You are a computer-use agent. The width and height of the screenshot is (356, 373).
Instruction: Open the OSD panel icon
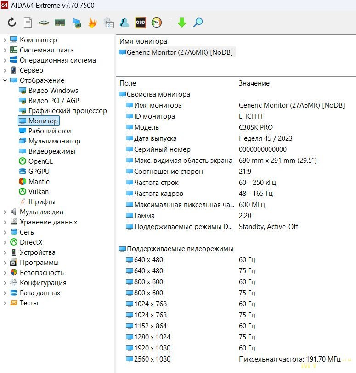click(x=141, y=23)
